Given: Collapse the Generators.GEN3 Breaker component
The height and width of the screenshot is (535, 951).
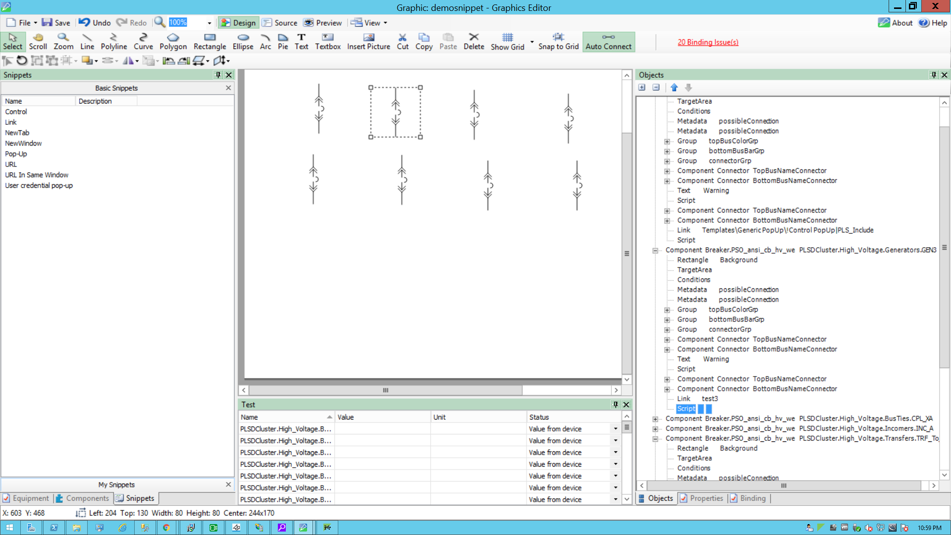Looking at the screenshot, I should click(655, 250).
